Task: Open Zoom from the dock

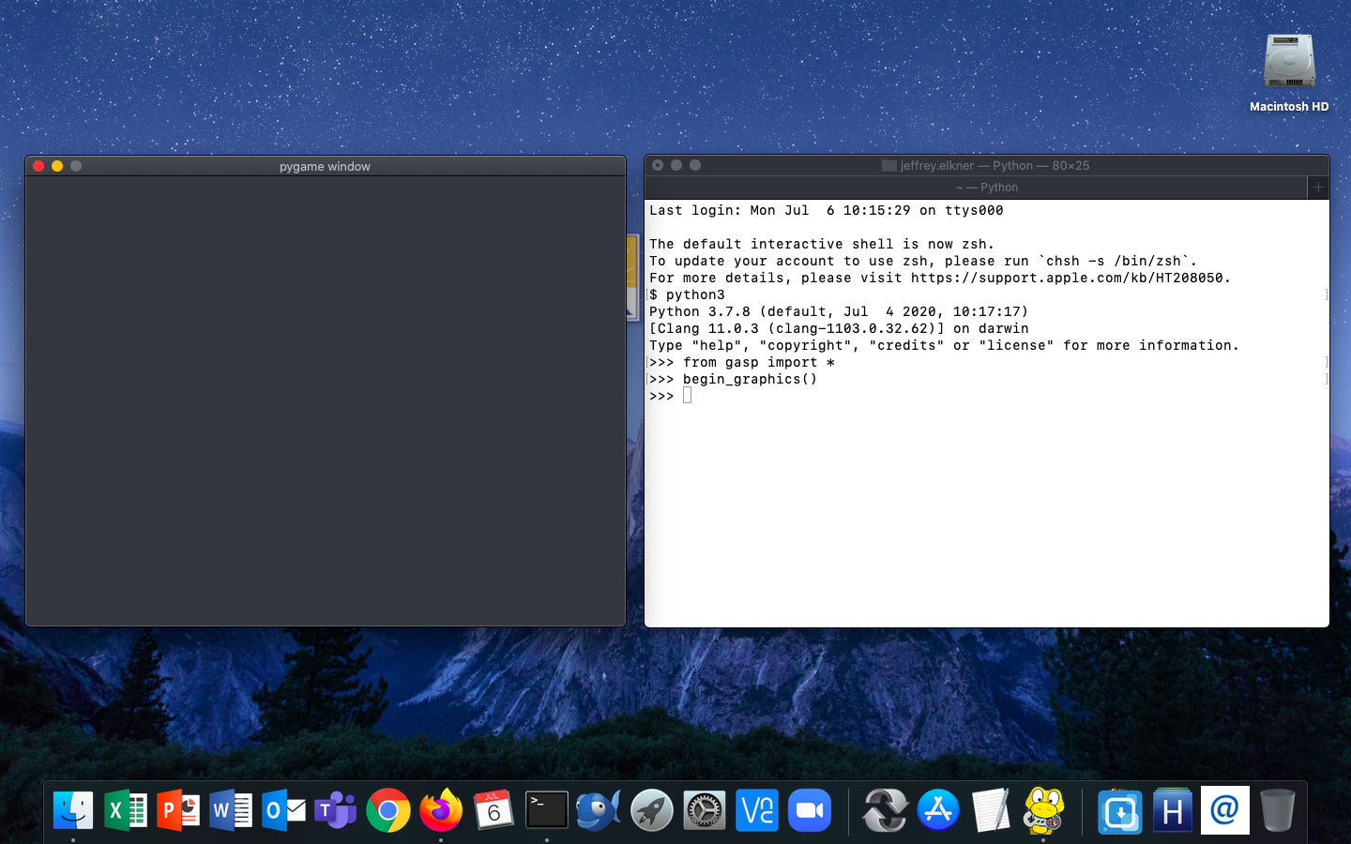Action: (809, 811)
